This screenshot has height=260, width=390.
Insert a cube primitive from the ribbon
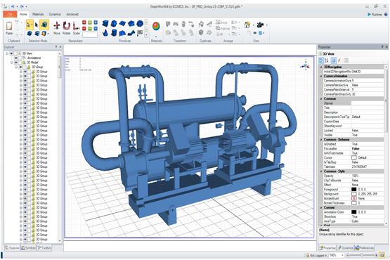click(x=105, y=24)
